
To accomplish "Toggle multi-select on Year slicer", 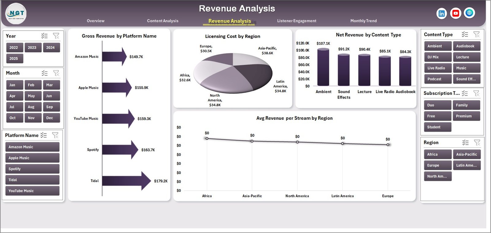I will click(44, 36).
